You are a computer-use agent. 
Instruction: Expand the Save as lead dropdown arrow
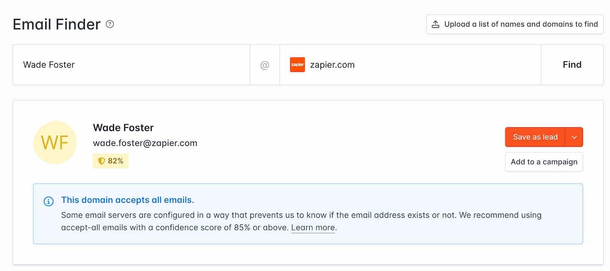point(574,137)
